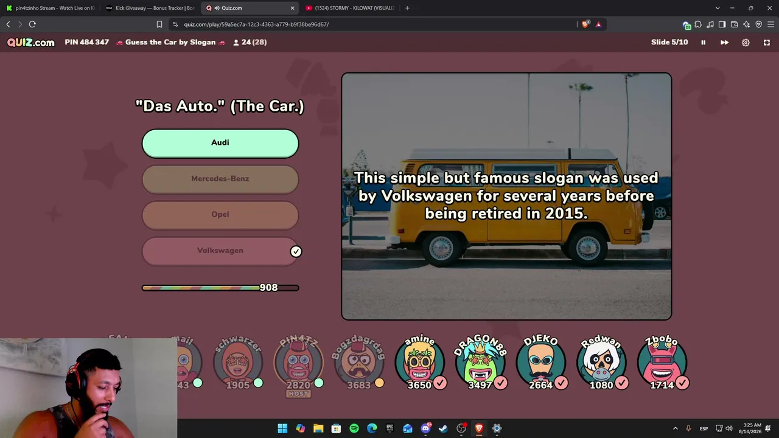Image resolution: width=779 pixels, height=438 pixels.
Task: Show hidden system tray icons
Action: point(675,428)
